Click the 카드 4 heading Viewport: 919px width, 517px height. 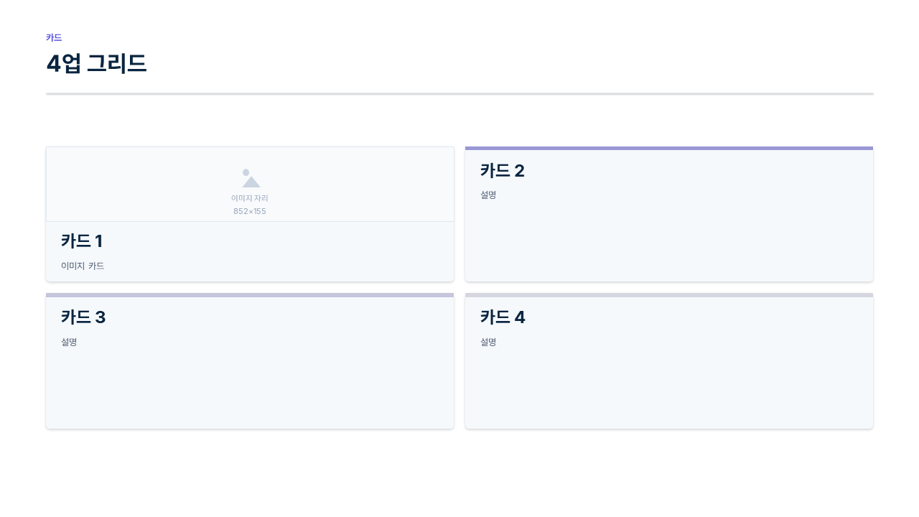(503, 317)
